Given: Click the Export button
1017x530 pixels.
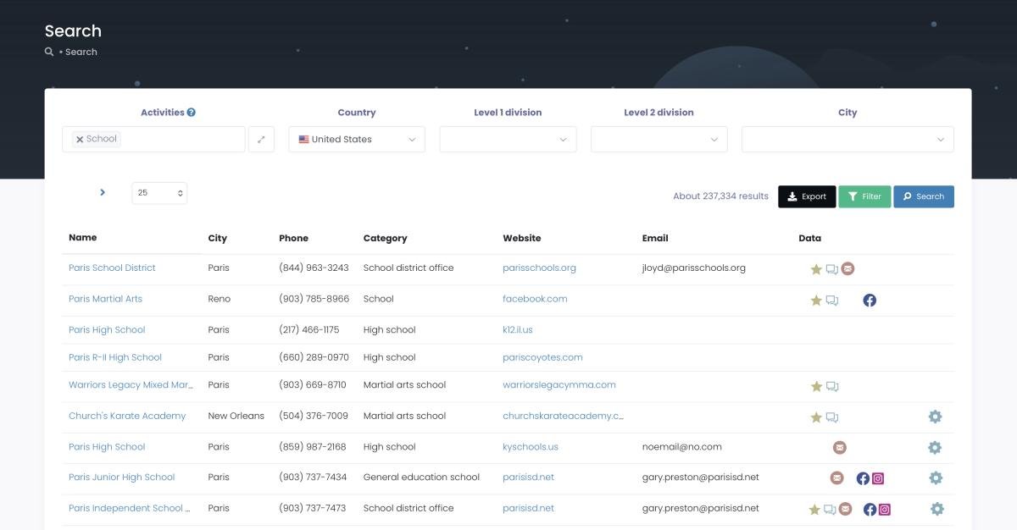Looking at the screenshot, I should (x=807, y=196).
